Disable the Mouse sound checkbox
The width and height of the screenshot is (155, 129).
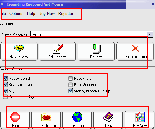6,78
